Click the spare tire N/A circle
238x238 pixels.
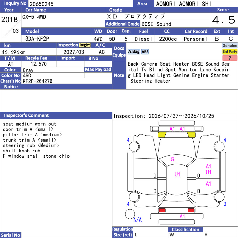[130, 214]
